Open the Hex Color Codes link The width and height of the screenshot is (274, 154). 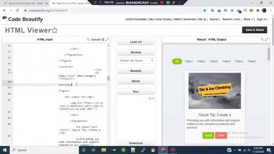coord(160,19)
